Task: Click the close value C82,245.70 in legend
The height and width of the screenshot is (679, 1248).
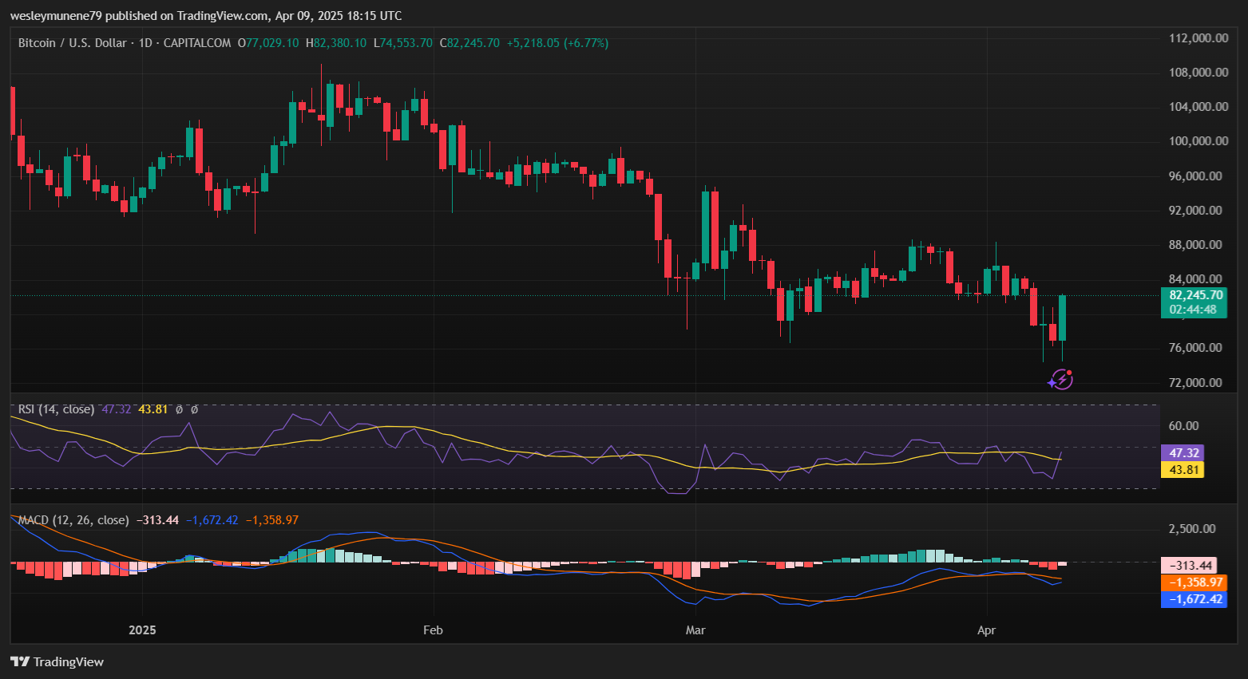Action: coord(470,43)
